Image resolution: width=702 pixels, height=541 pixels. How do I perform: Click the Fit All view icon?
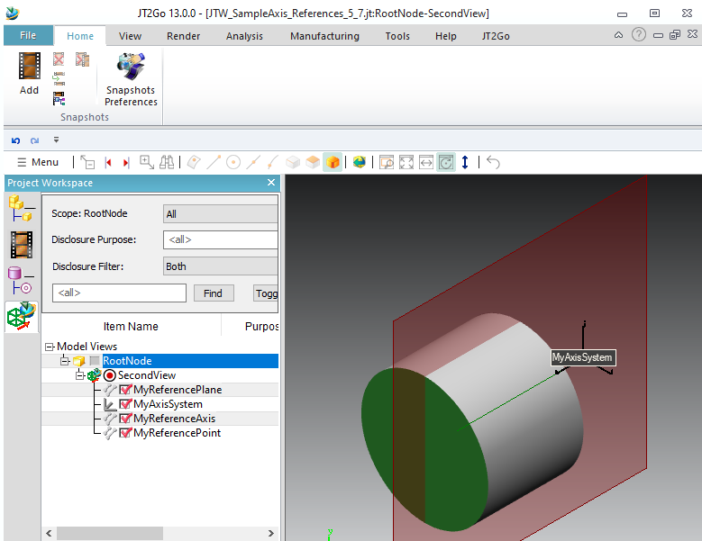coord(406,162)
